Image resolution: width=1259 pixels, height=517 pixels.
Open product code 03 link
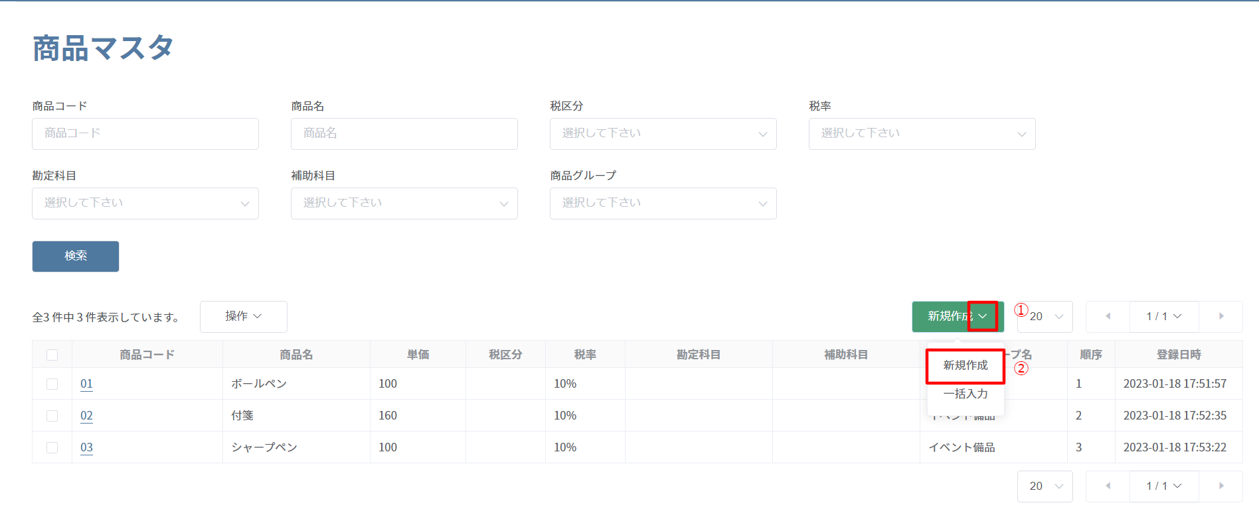(86, 447)
